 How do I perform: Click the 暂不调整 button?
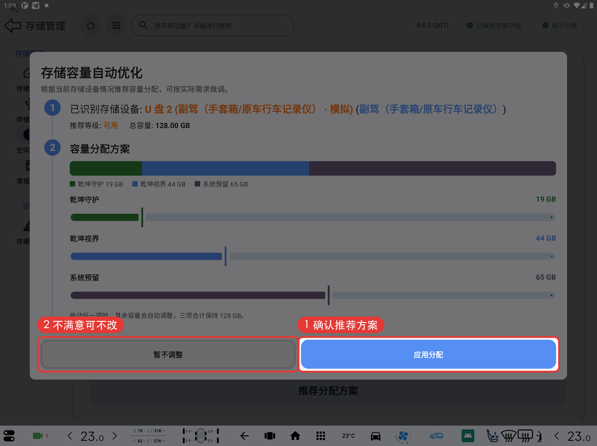[x=168, y=354]
